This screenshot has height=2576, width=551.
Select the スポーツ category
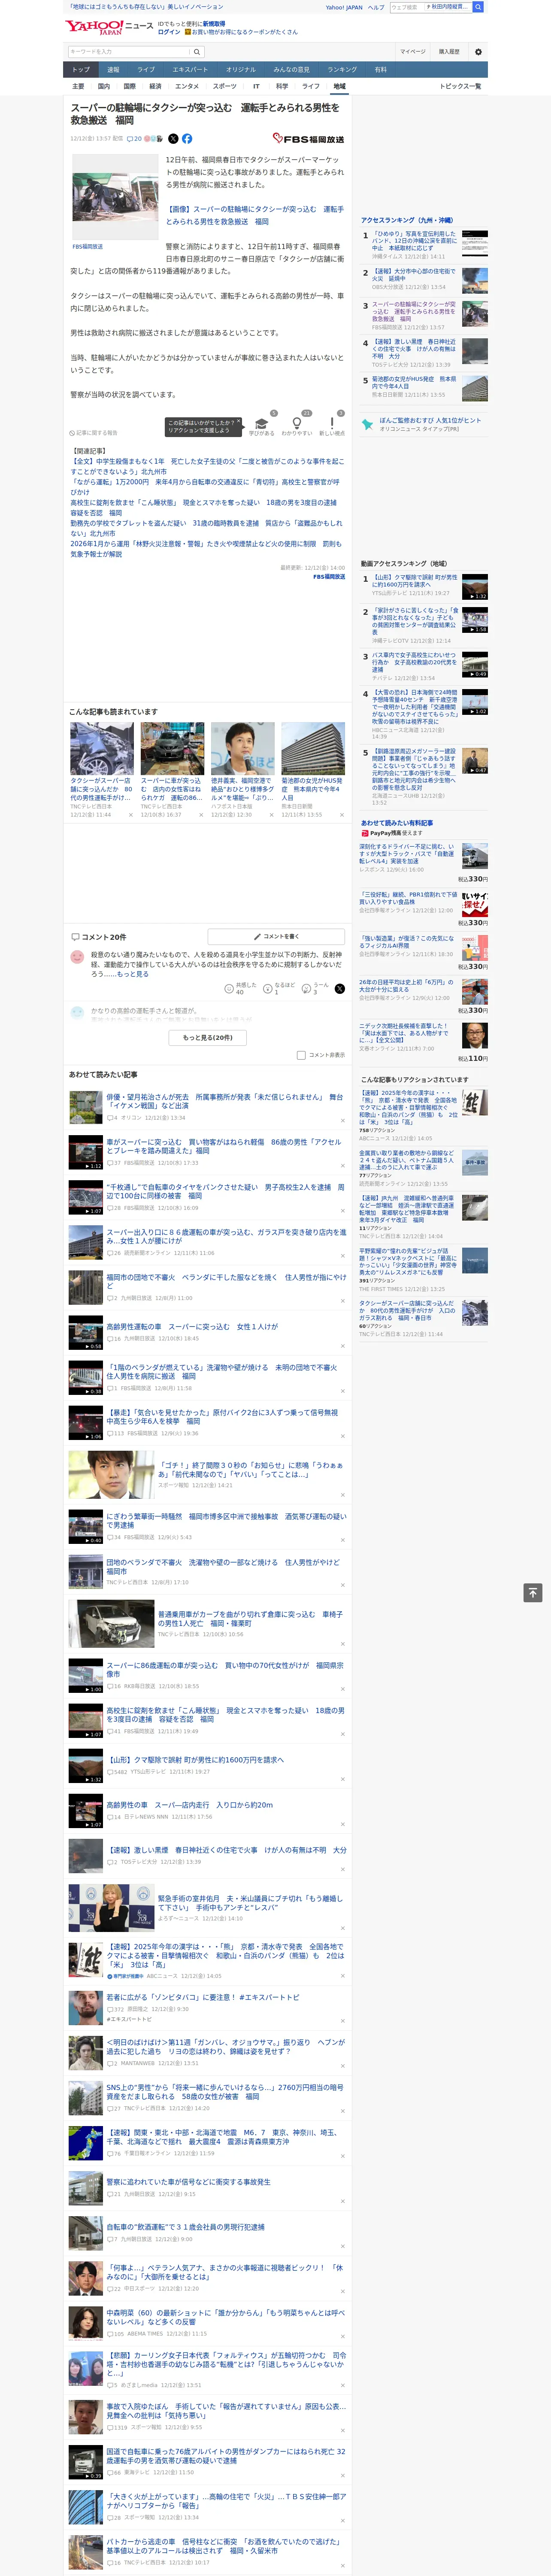point(225,86)
